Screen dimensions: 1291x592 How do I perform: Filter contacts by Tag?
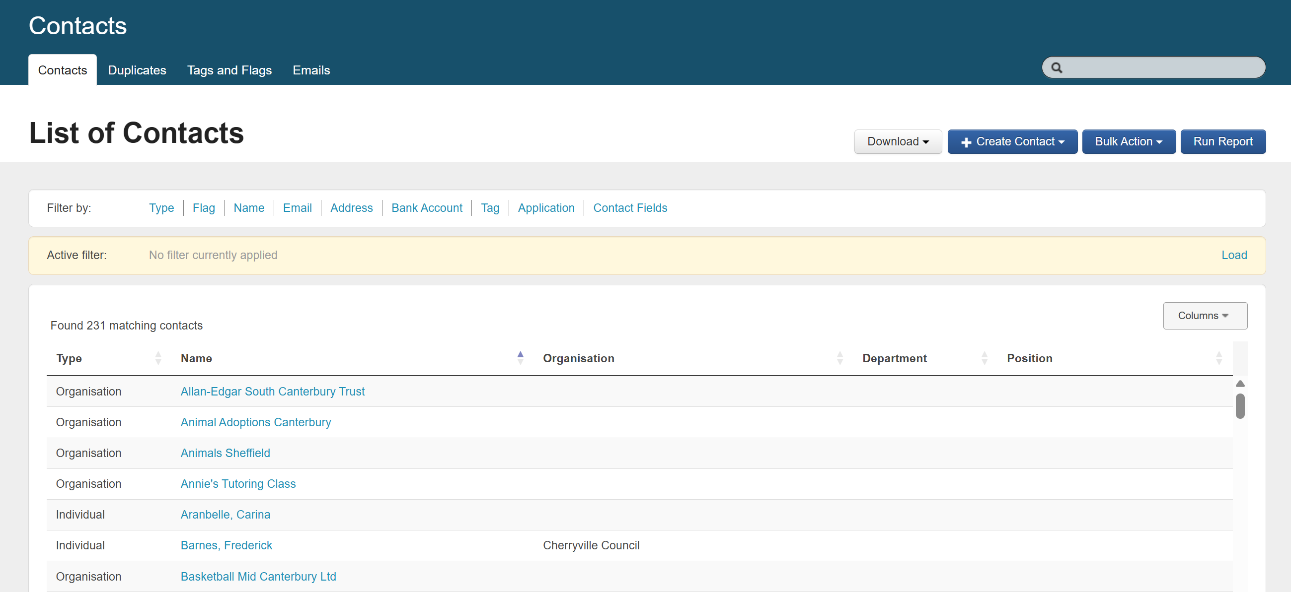490,208
